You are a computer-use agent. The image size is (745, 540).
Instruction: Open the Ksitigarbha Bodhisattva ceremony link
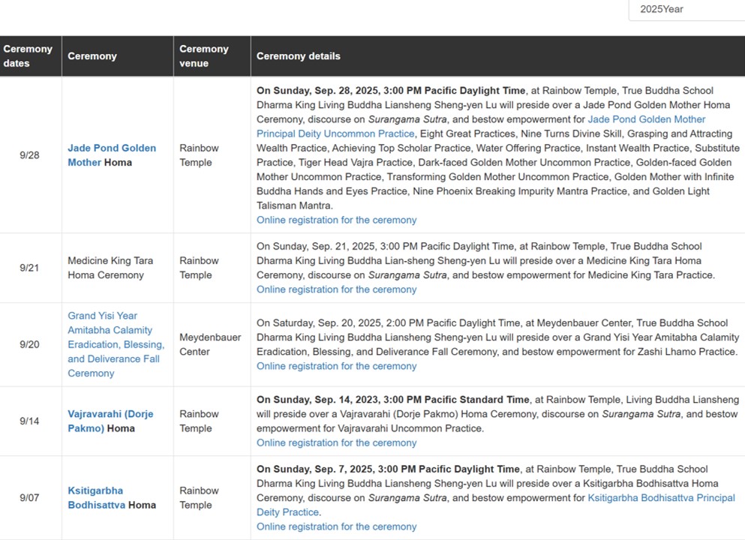[x=97, y=497]
